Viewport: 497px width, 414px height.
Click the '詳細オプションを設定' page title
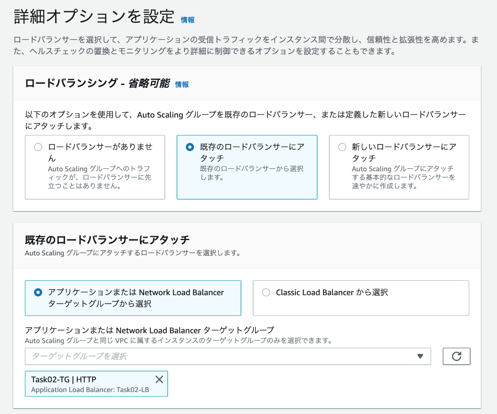94,17
